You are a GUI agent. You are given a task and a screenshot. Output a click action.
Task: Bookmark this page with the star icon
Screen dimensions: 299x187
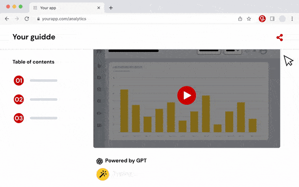coord(249,19)
